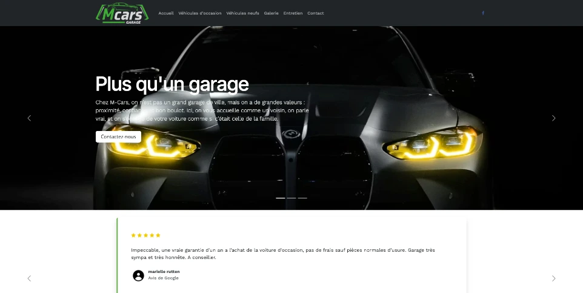583x293 pixels.
Task: Click marielle rutten's avatar icon
Action: 138,275
